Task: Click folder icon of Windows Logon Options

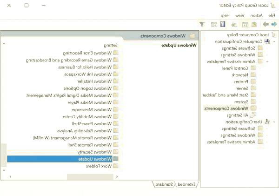Action: 116,88
